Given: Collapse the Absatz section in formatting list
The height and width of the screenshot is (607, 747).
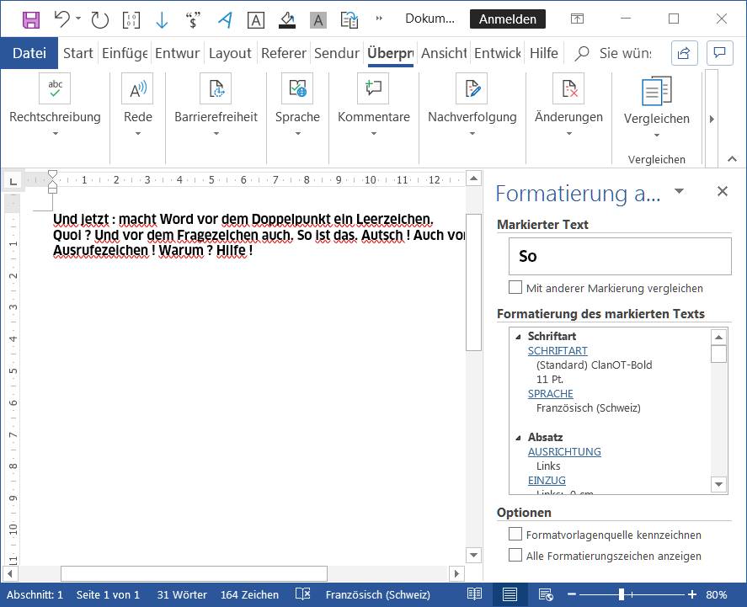Looking at the screenshot, I should tap(518, 438).
